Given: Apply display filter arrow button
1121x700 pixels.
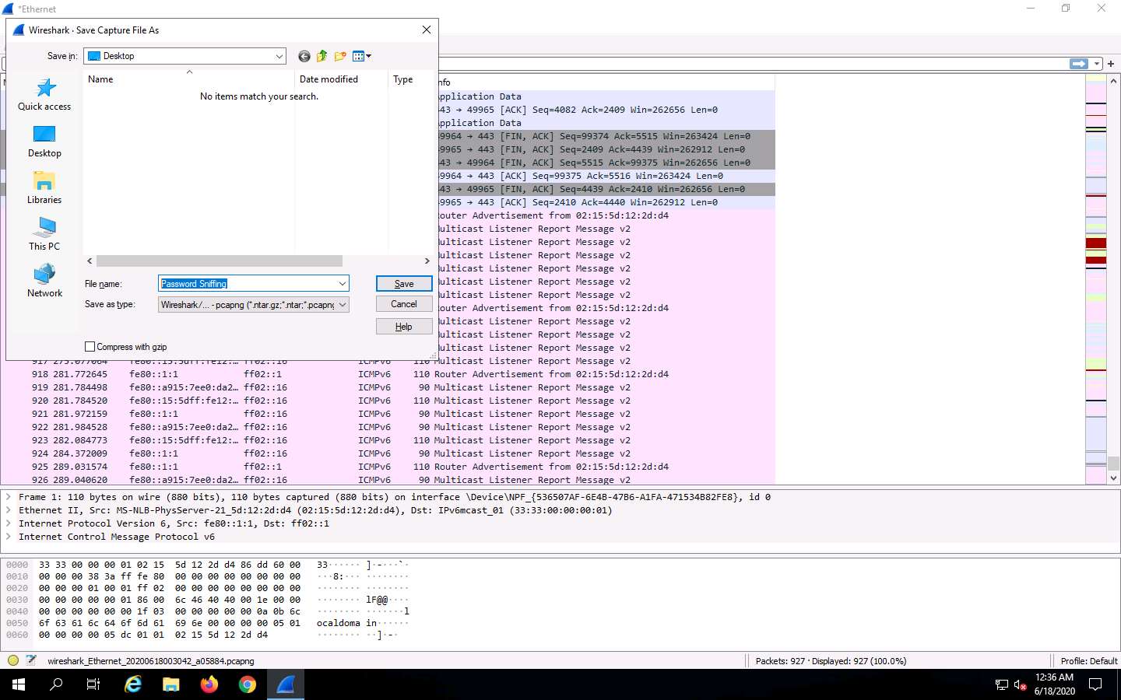Looking at the screenshot, I should click(x=1079, y=64).
